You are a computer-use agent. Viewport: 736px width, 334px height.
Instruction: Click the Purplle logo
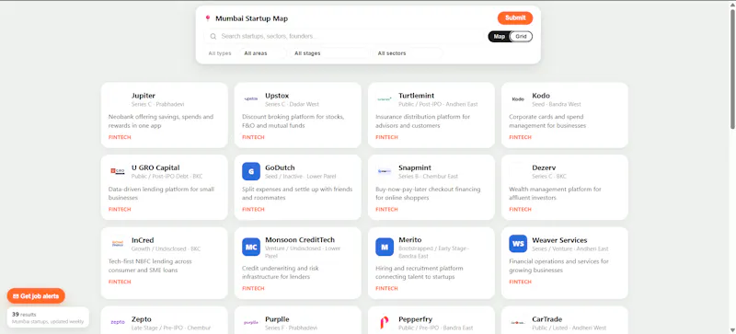251,323
